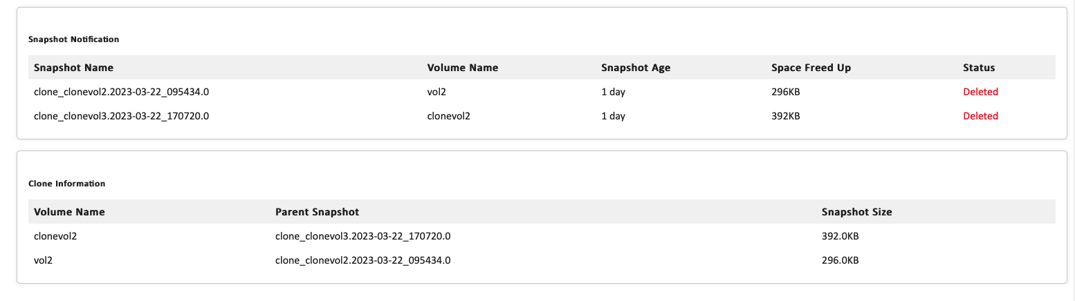Click the Parent Snapshot column header
The image size is (1075, 301).
coord(317,212)
